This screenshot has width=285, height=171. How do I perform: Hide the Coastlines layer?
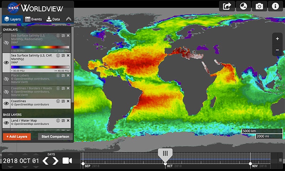[6, 103]
